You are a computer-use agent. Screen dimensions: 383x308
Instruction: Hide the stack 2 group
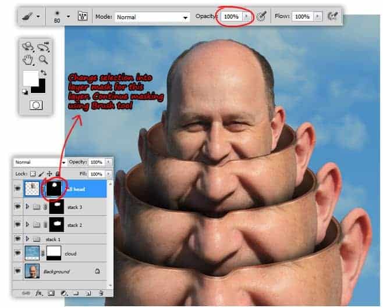[x=17, y=224]
